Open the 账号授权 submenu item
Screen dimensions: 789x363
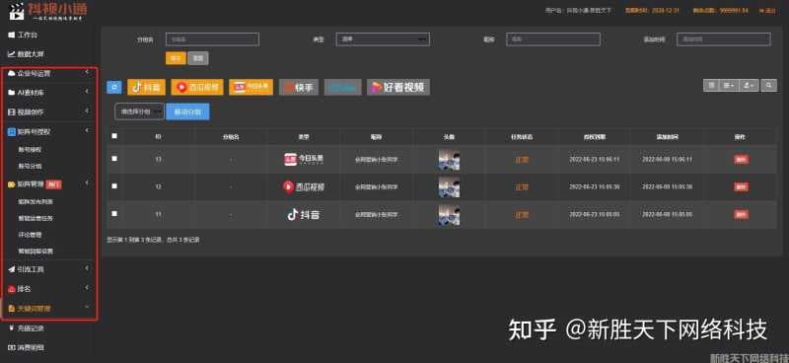pos(31,150)
